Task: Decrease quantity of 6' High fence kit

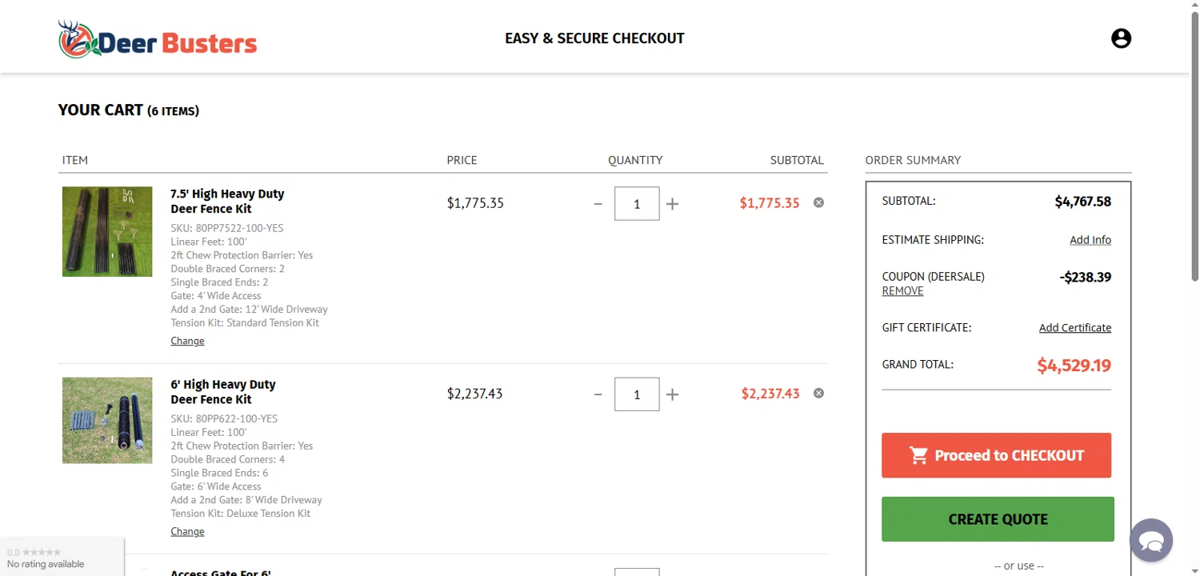Action: tap(598, 394)
